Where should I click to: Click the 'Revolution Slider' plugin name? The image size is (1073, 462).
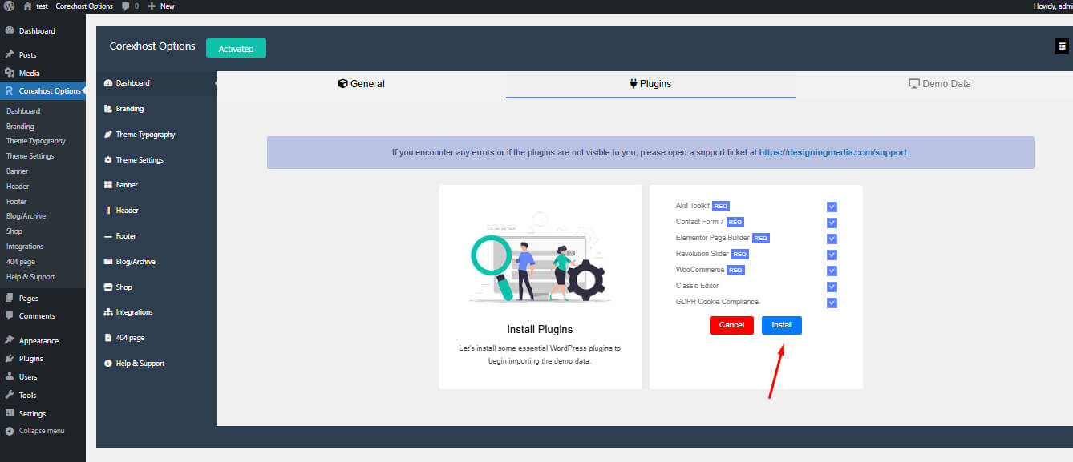pyautogui.click(x=703, y=254)
